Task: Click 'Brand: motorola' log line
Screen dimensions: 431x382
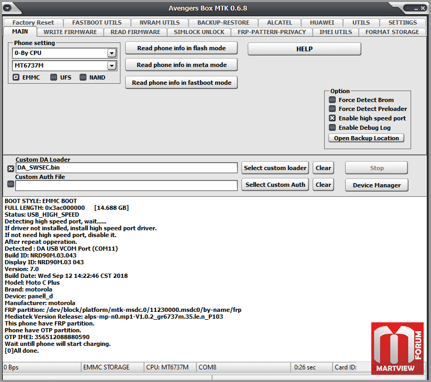Action: tap(28, 289)
